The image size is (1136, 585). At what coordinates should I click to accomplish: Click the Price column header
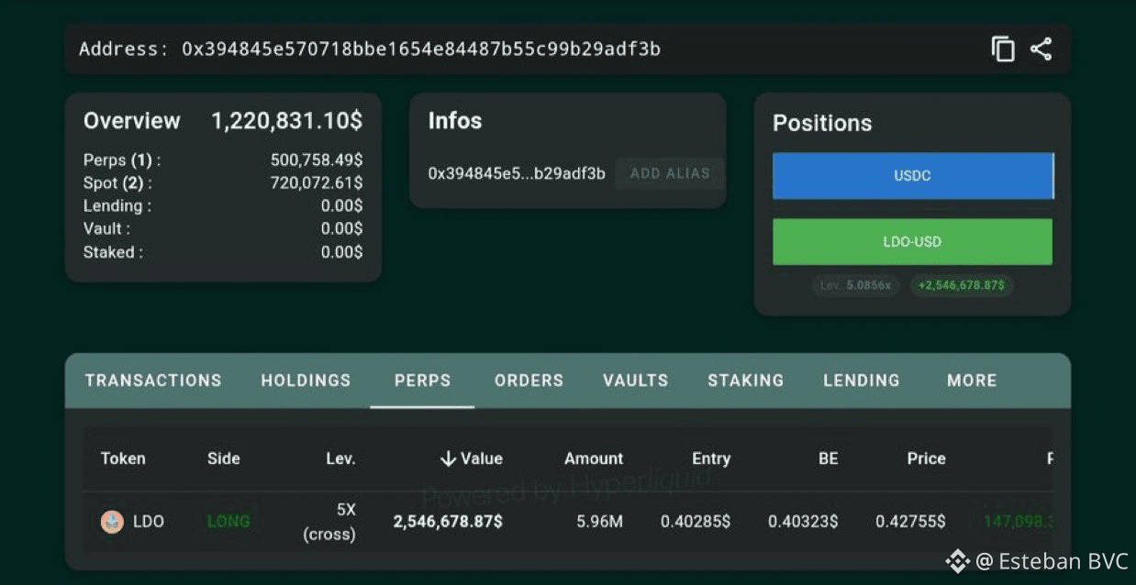click(x=926, y=458)
